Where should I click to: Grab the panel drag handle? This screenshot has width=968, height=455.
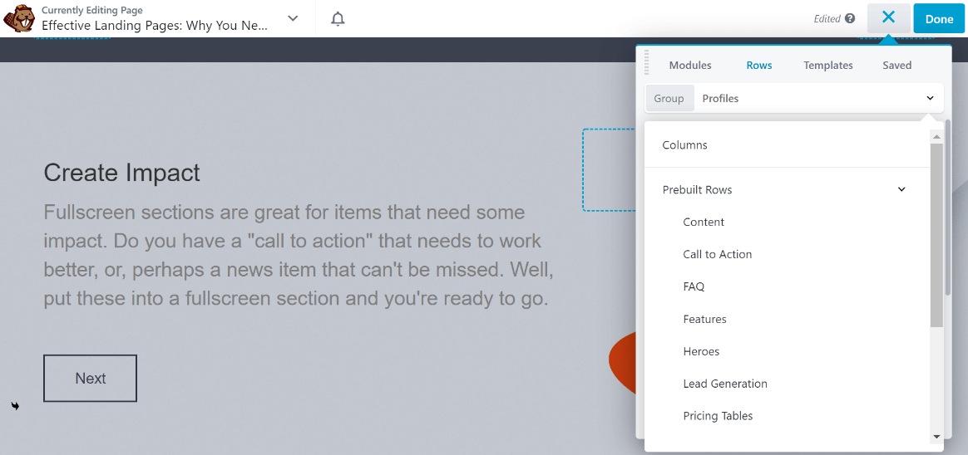(x=647, y=63)
